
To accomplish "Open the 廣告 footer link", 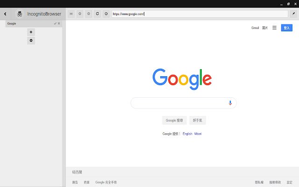I will (x=75, y=182).
